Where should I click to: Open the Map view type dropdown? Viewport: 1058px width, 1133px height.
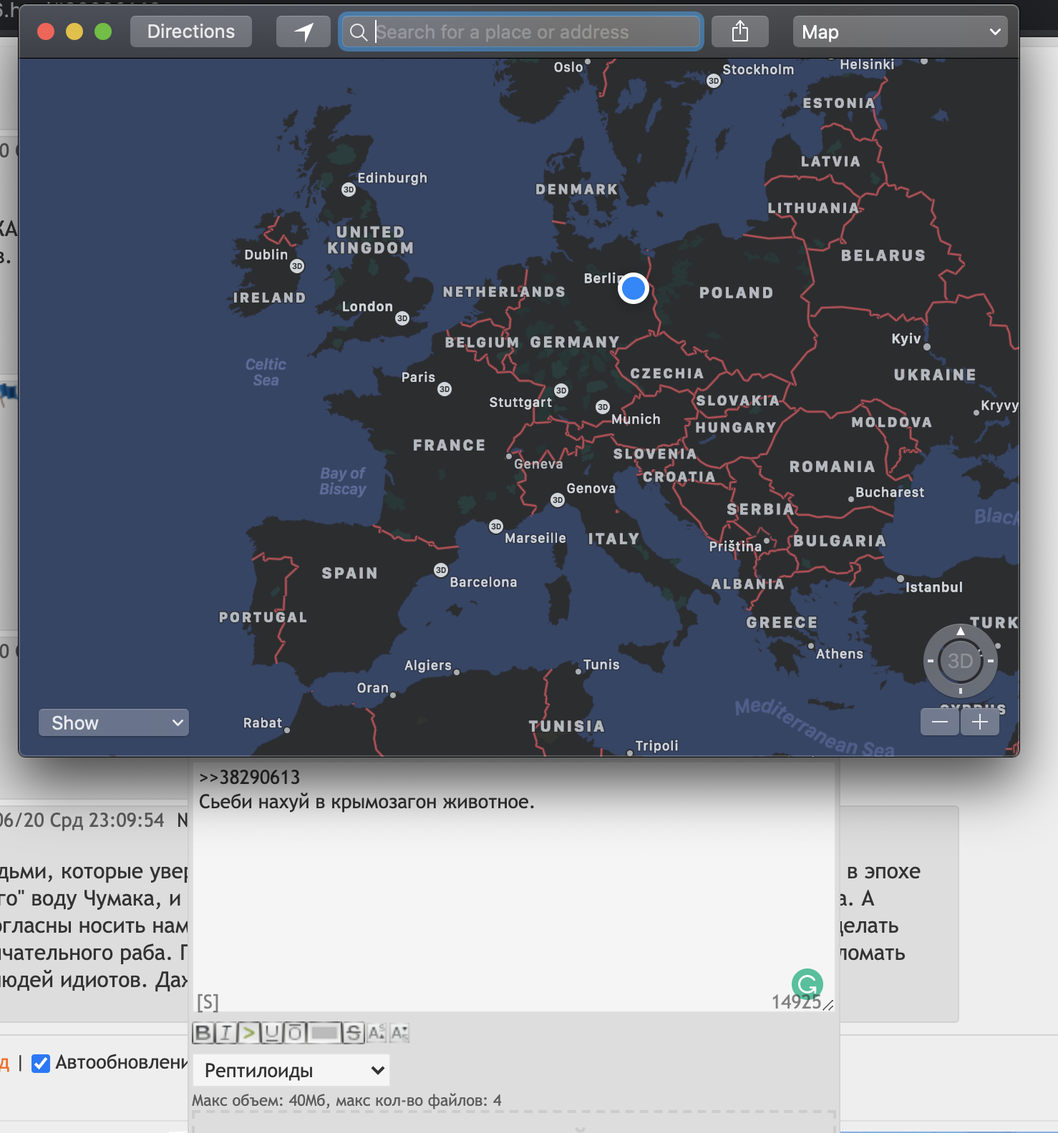[x=900, y=31]
